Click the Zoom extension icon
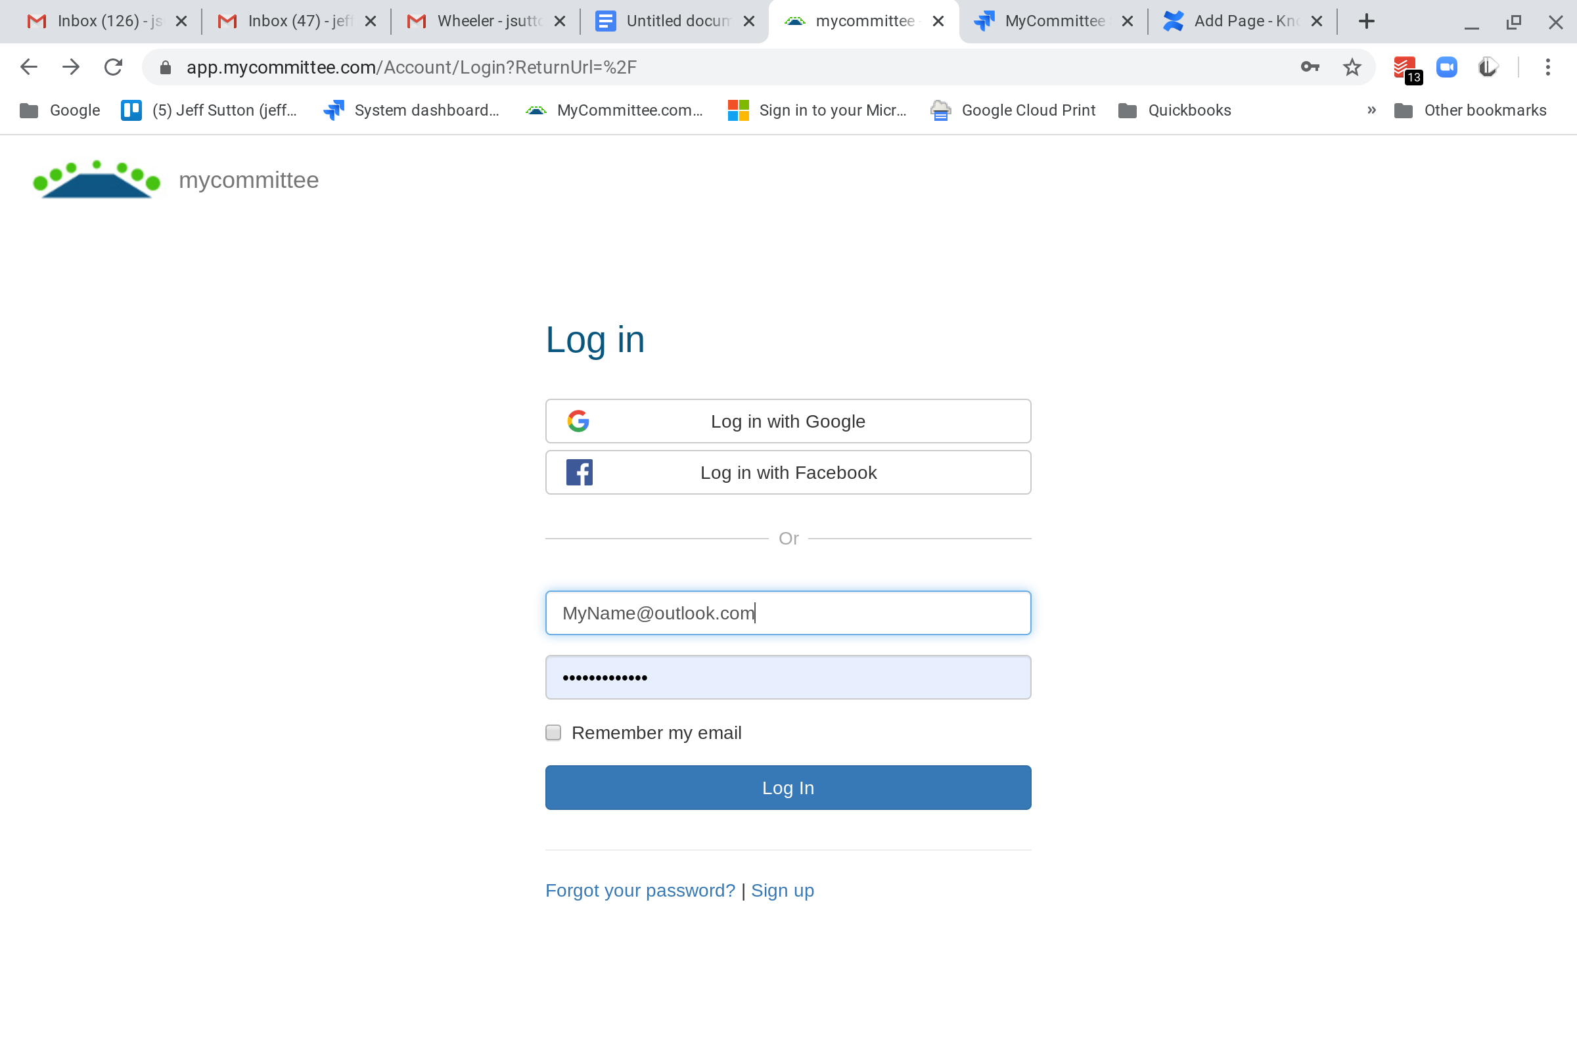 [1446, 67]
